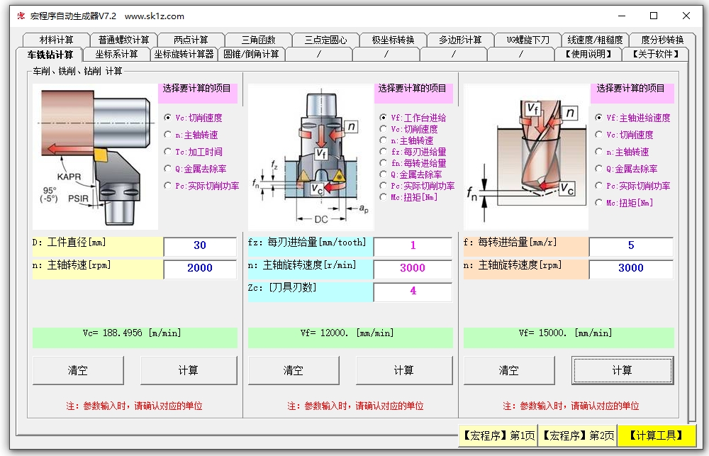
Task: Click the yellow 【计算工具】 button
Action: 657,435
